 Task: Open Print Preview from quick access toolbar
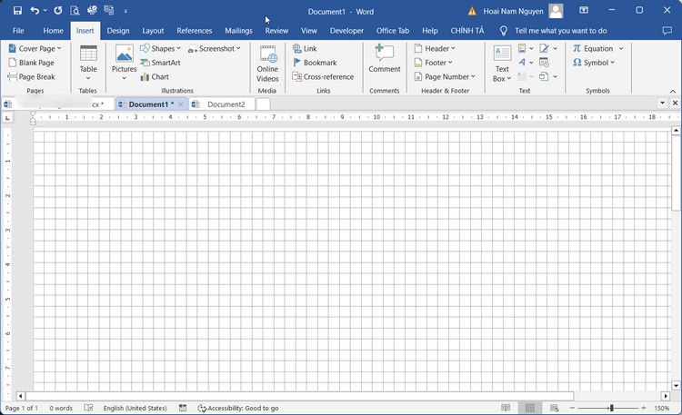pos(75,10)
